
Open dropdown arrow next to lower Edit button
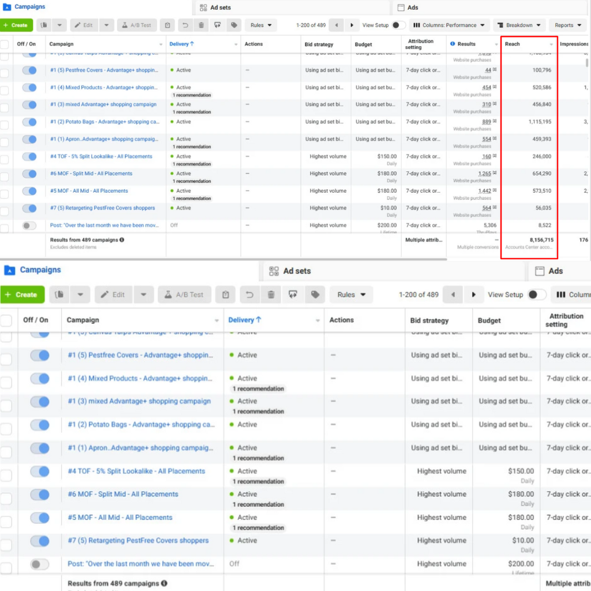(x=144, y=295)
